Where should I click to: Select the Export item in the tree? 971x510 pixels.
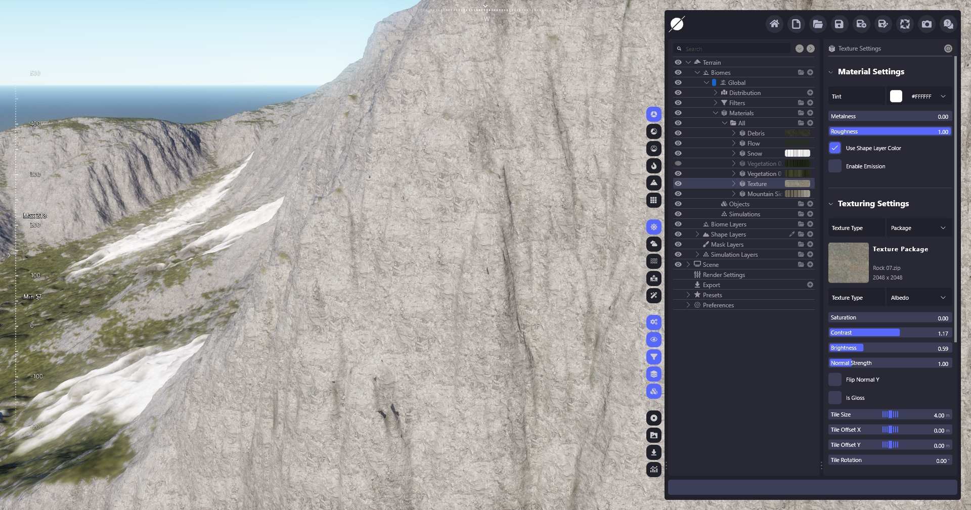pos(711,285)
